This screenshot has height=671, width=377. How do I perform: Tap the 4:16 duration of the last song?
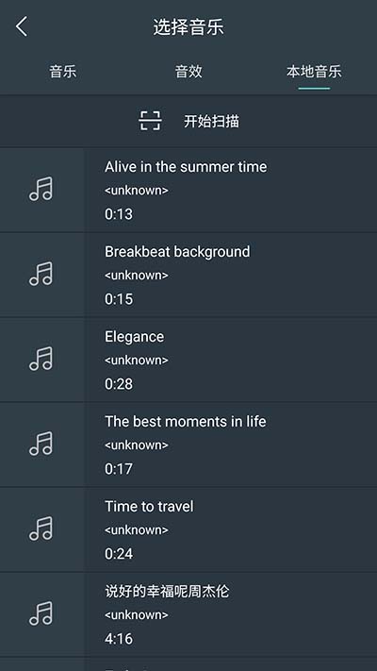tap(119, 639)
